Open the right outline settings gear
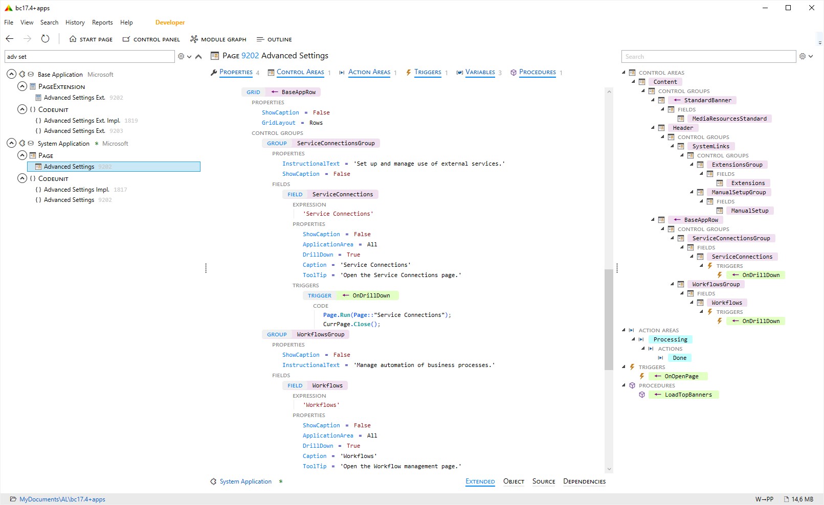824x505 pixels. [803, 57]
